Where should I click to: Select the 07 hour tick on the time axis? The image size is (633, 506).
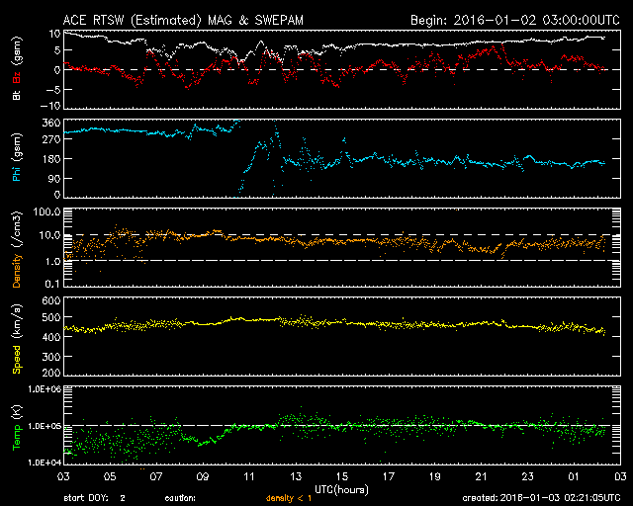coord(155,476)
